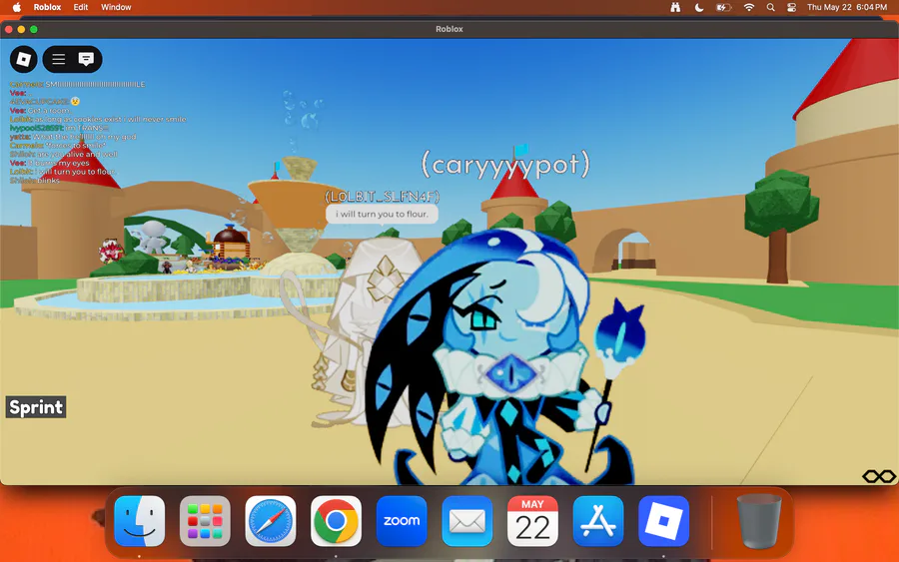
Task: Click the Sprint button
Action: (x=36, y=407)
